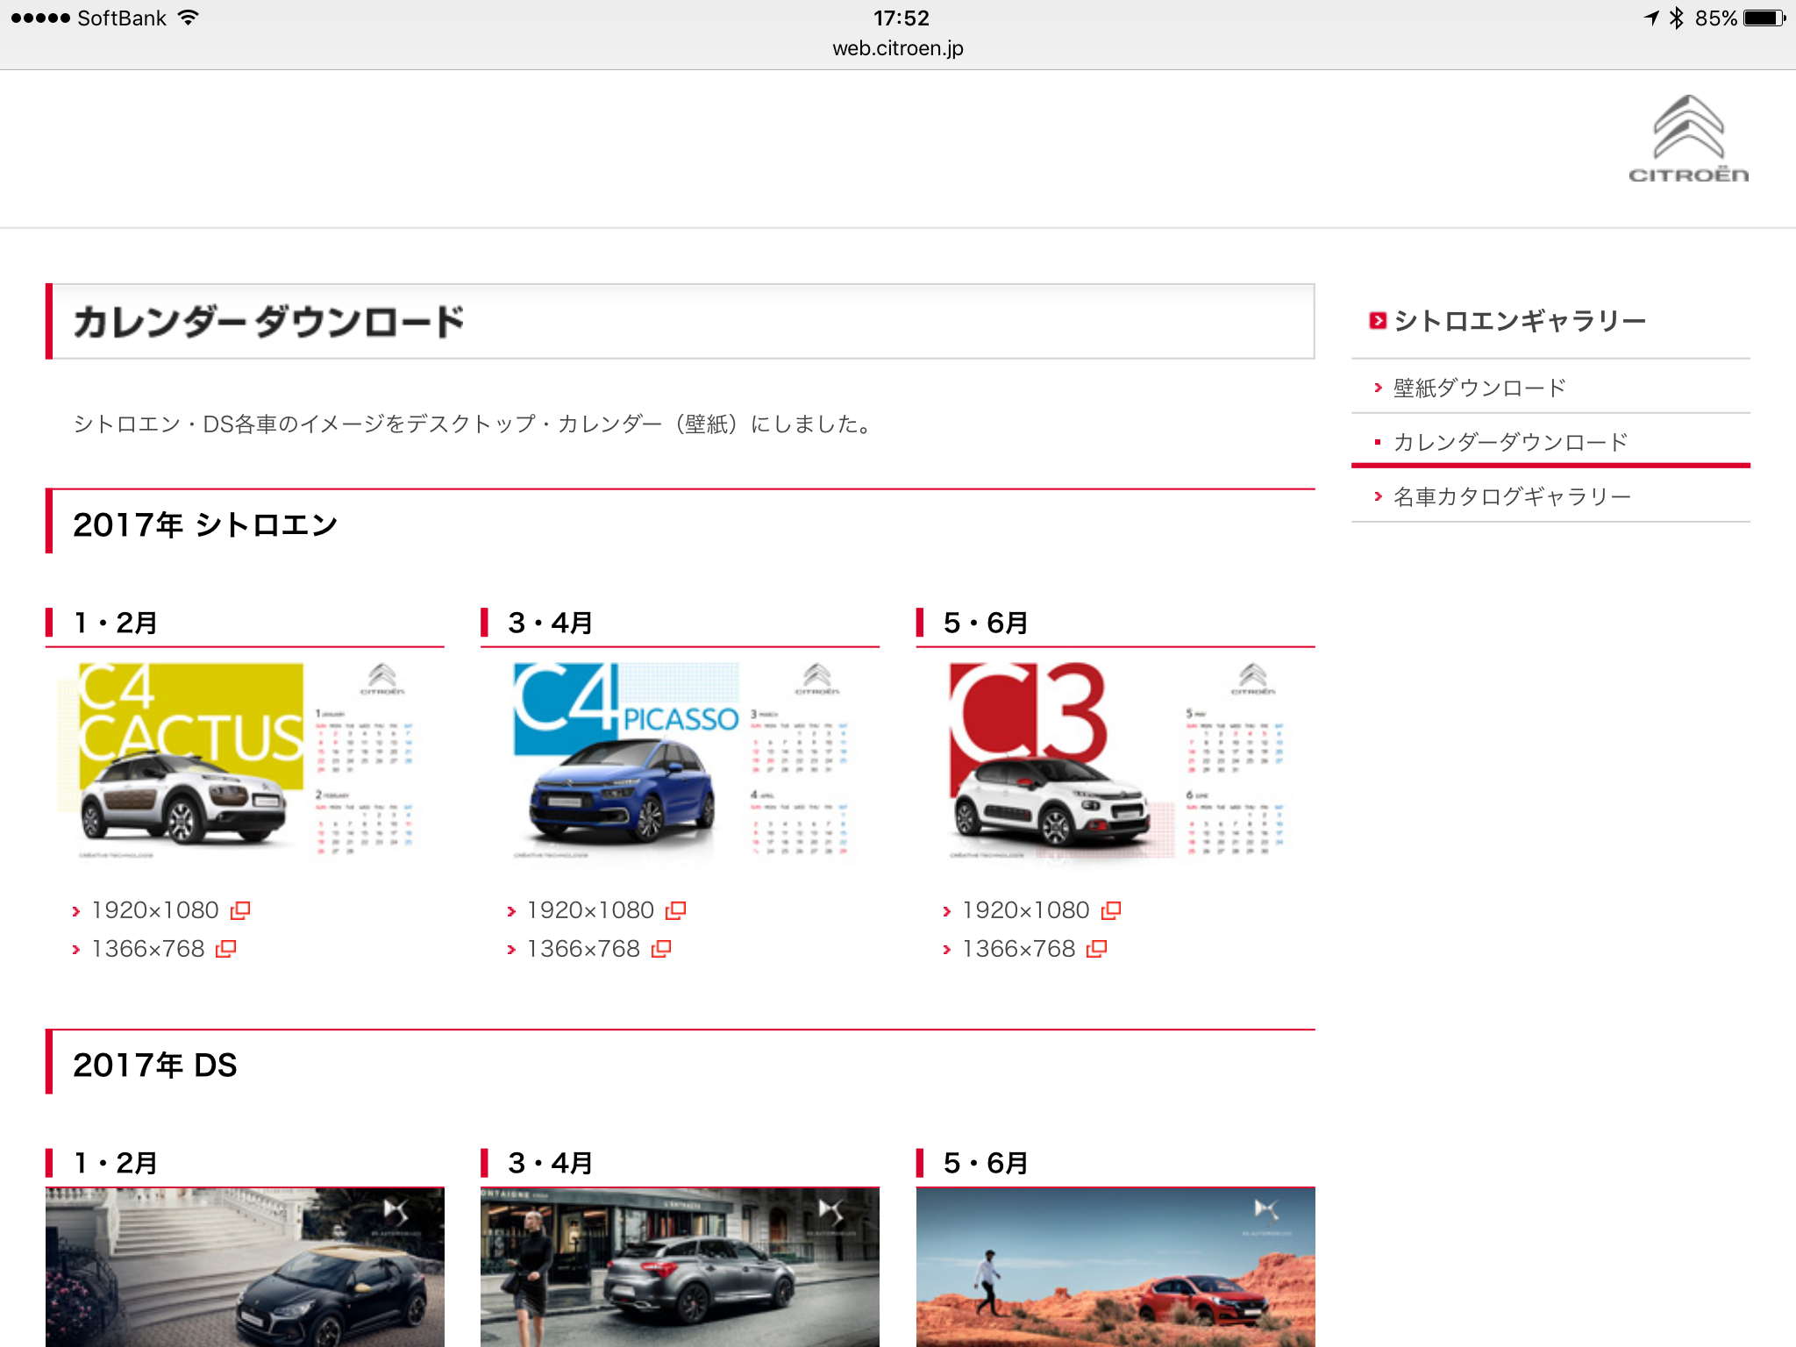Tap the Bluetooth status icon
Screen dimensions: 1796x1347
[x=1677, y=18]
